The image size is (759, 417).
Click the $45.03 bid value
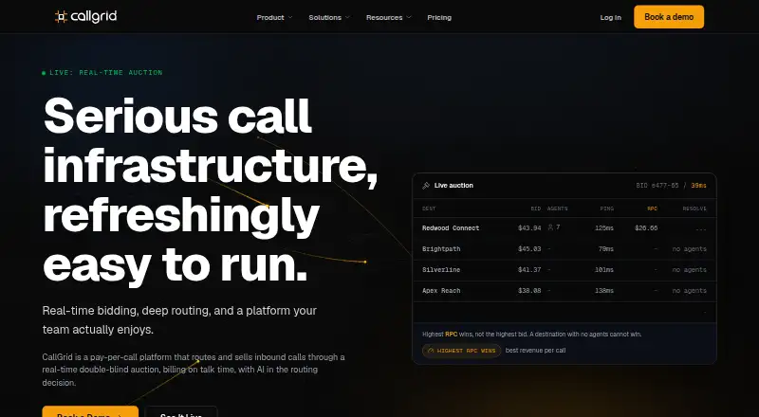coord(529,249)
